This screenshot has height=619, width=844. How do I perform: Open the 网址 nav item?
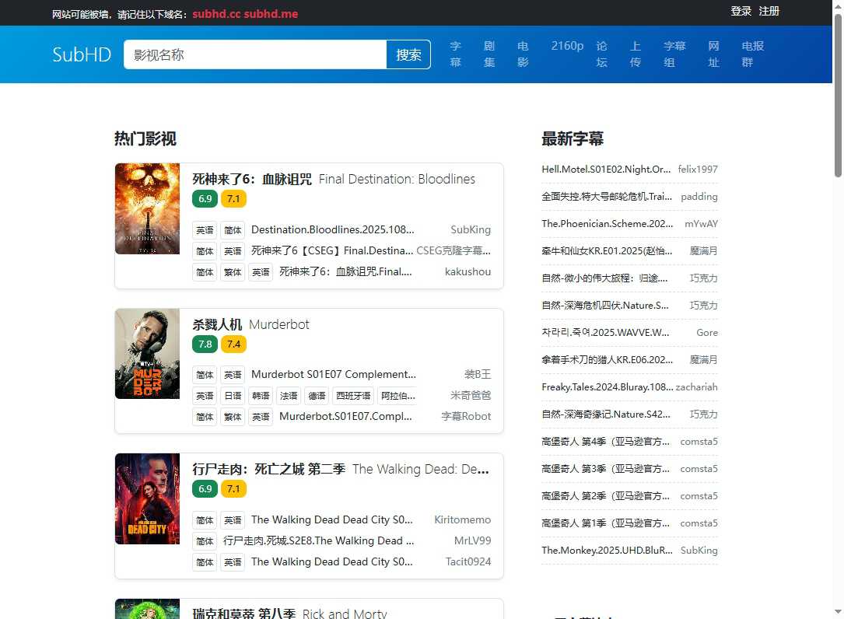coord(714,54)
